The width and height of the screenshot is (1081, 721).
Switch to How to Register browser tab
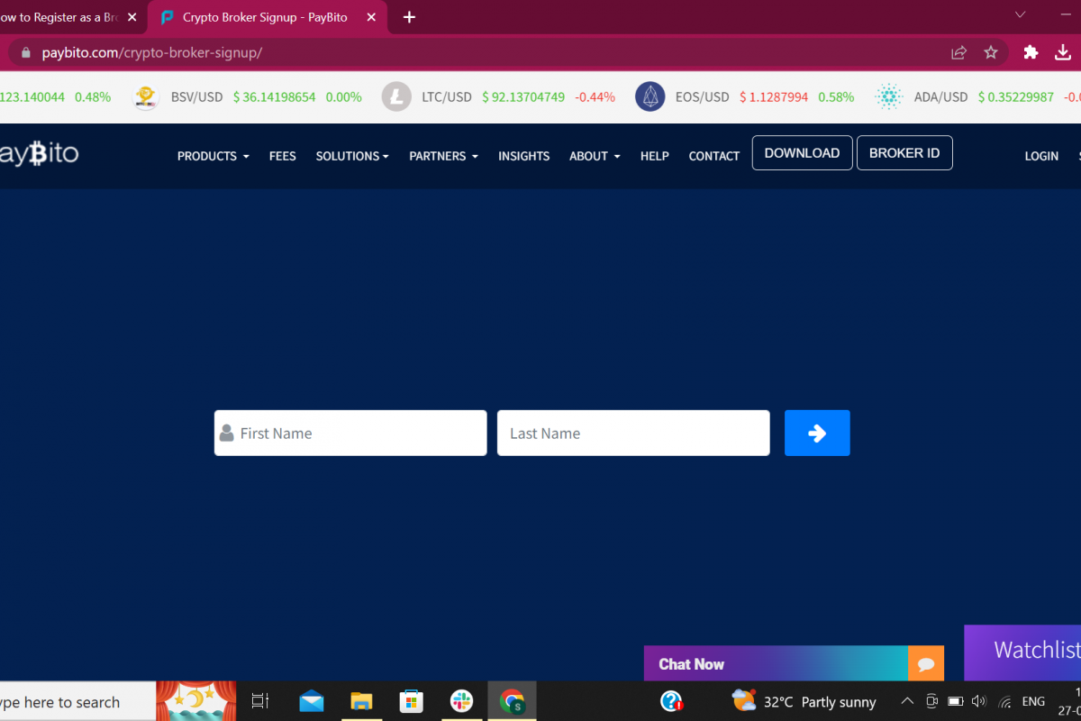(x=59, y=17)
